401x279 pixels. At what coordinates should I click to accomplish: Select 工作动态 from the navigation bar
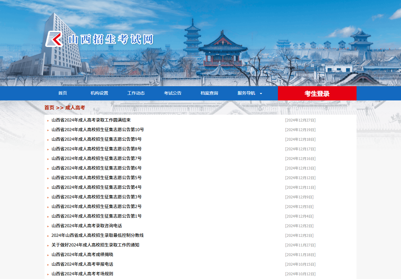pyautogui.click(x=136, y=93)
